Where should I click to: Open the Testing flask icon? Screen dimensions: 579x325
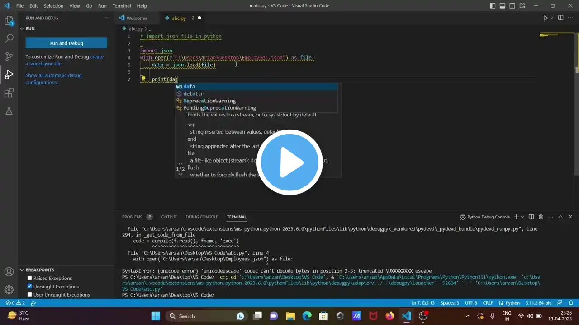(x=9, y=111)
